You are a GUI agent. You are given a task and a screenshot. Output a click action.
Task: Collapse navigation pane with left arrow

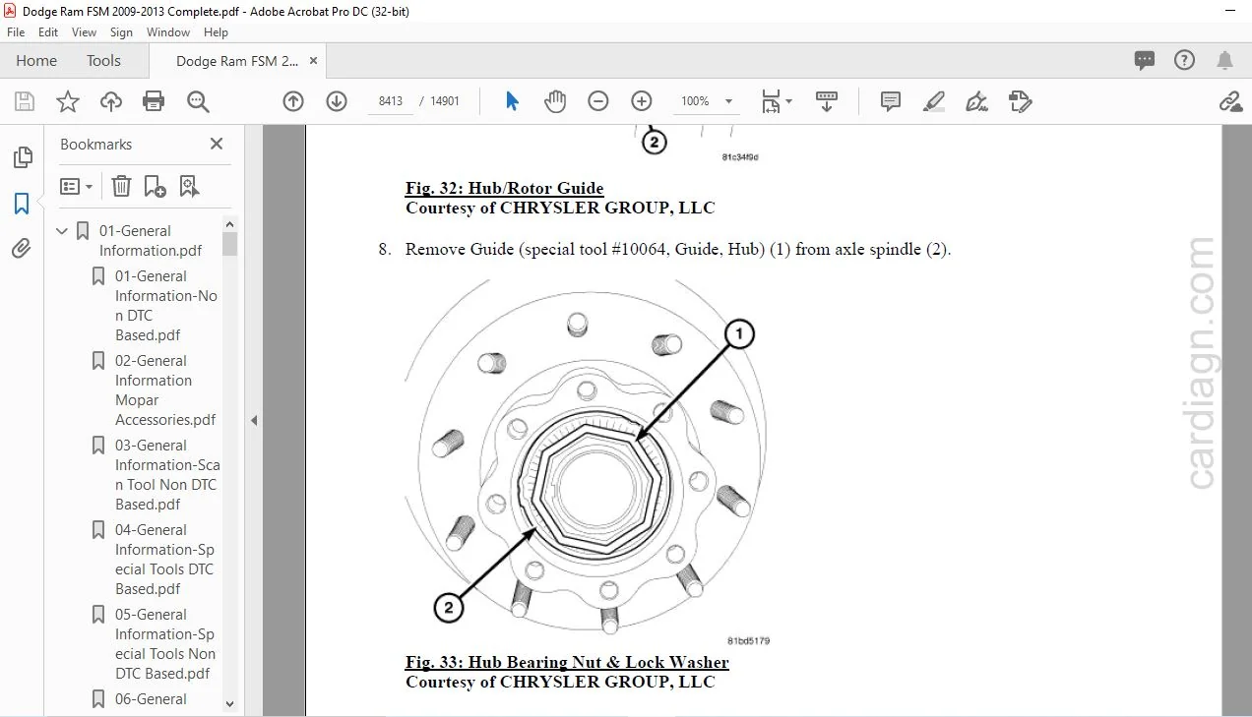253,420
